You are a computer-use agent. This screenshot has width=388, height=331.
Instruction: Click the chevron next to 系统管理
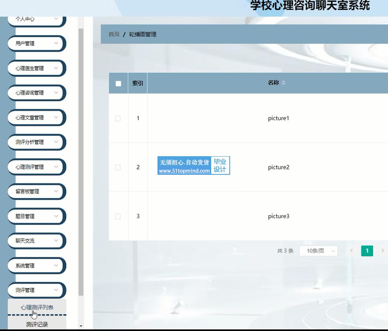(x=56, y=265)
